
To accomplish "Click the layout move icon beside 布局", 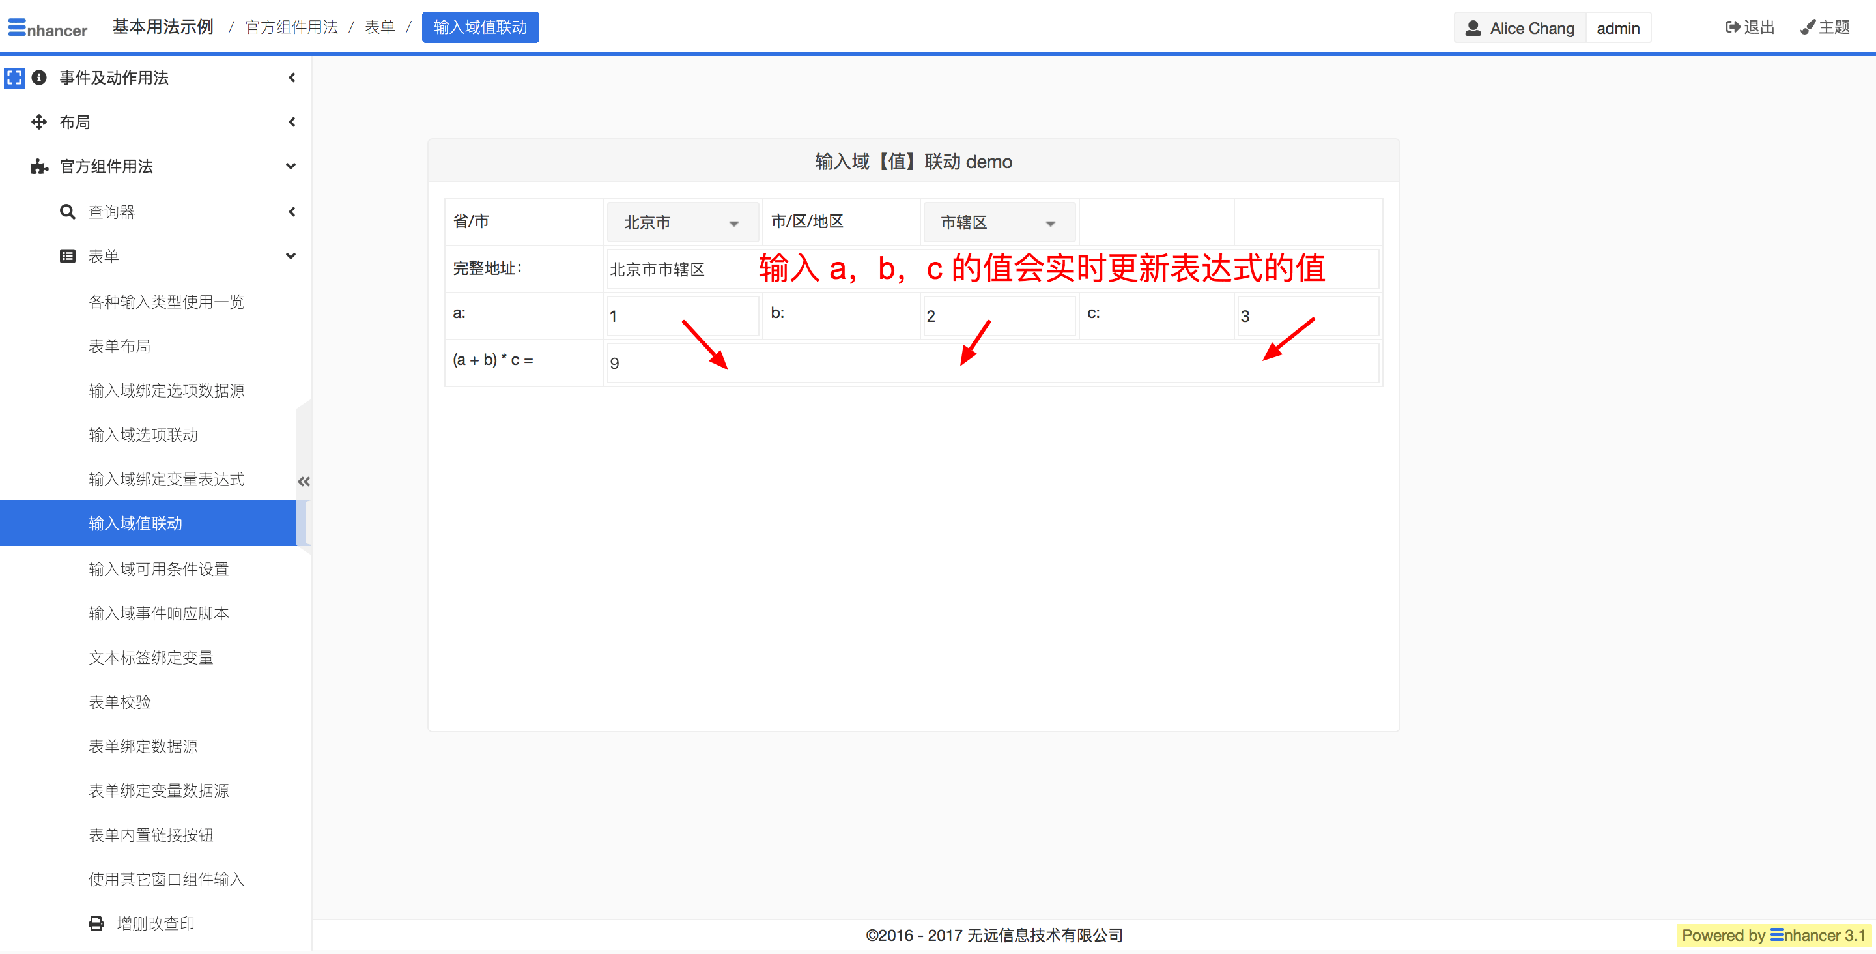I will 39,123.
